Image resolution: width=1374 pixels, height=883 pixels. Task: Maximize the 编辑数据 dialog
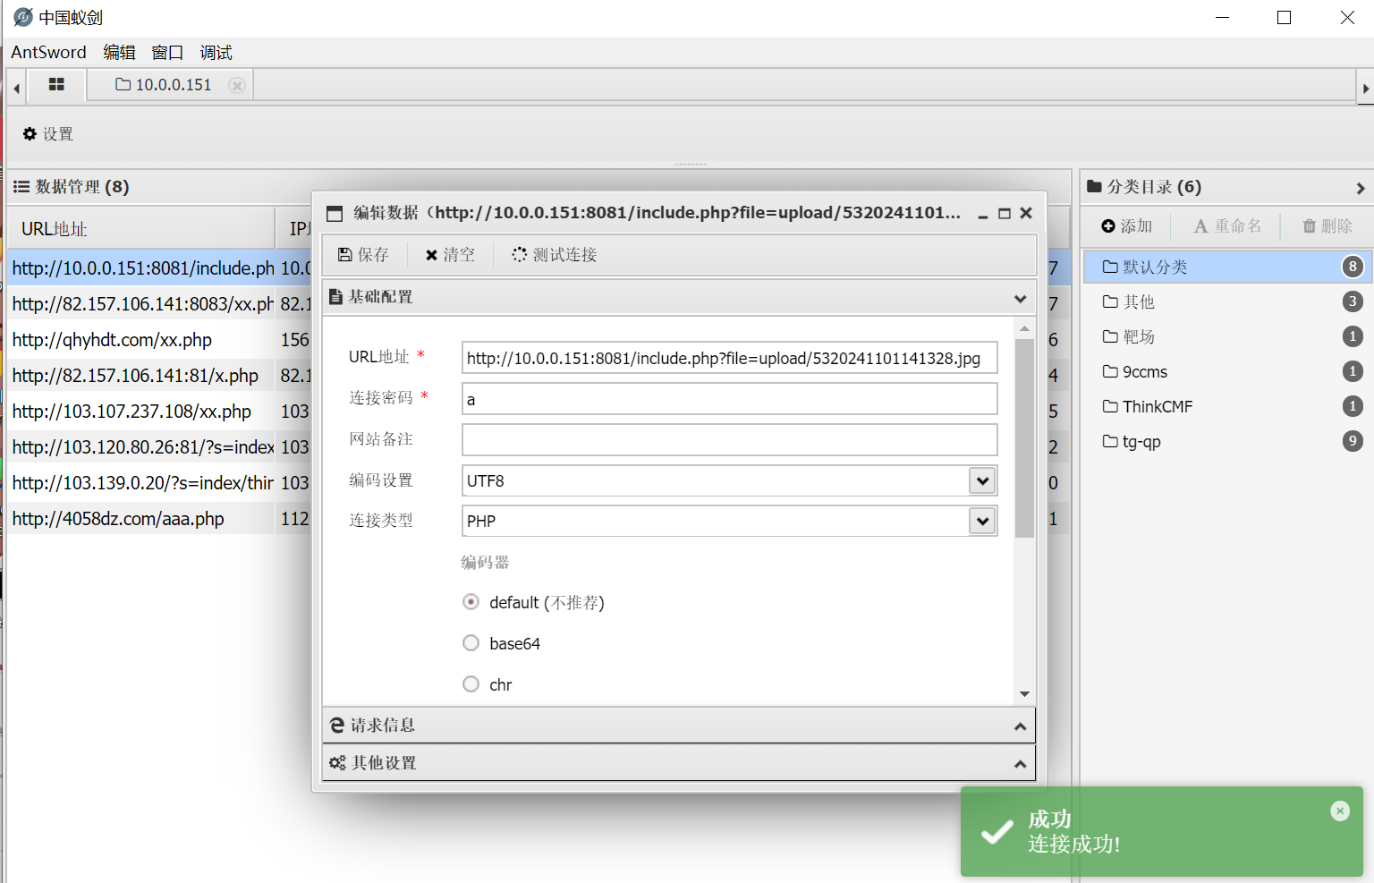click(x=1005, y=213)
